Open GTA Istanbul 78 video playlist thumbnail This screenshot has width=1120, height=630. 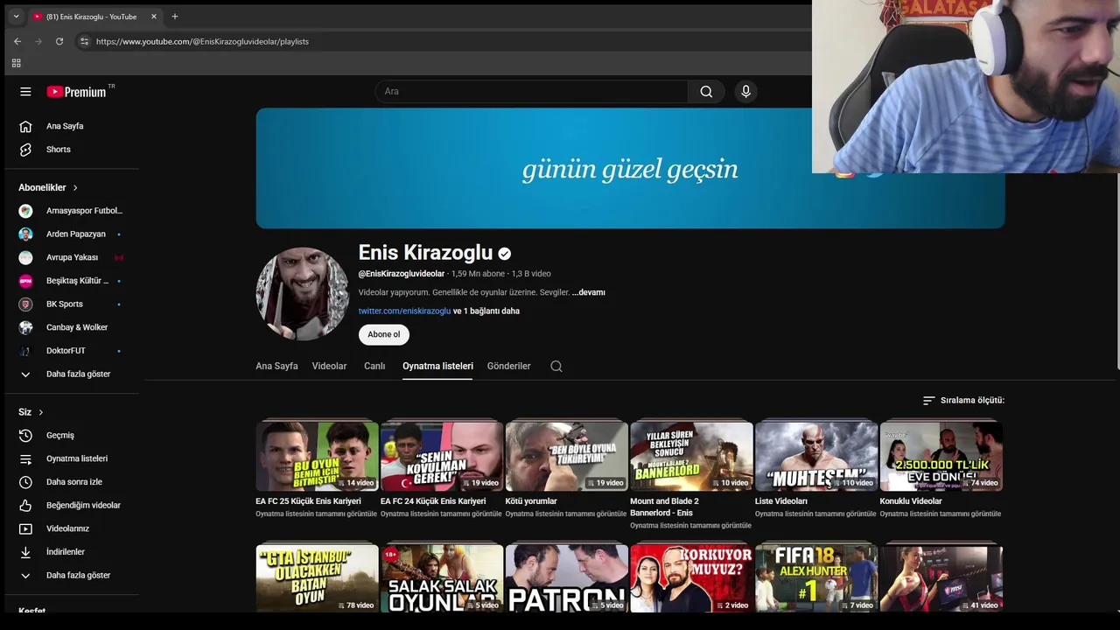[317, 577]
